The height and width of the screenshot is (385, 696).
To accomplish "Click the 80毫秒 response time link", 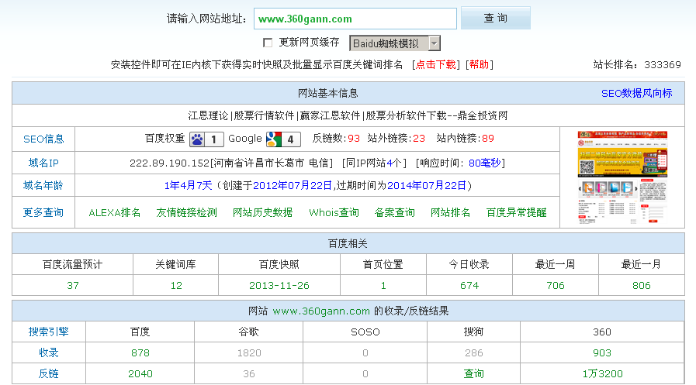I will (485, 163).
